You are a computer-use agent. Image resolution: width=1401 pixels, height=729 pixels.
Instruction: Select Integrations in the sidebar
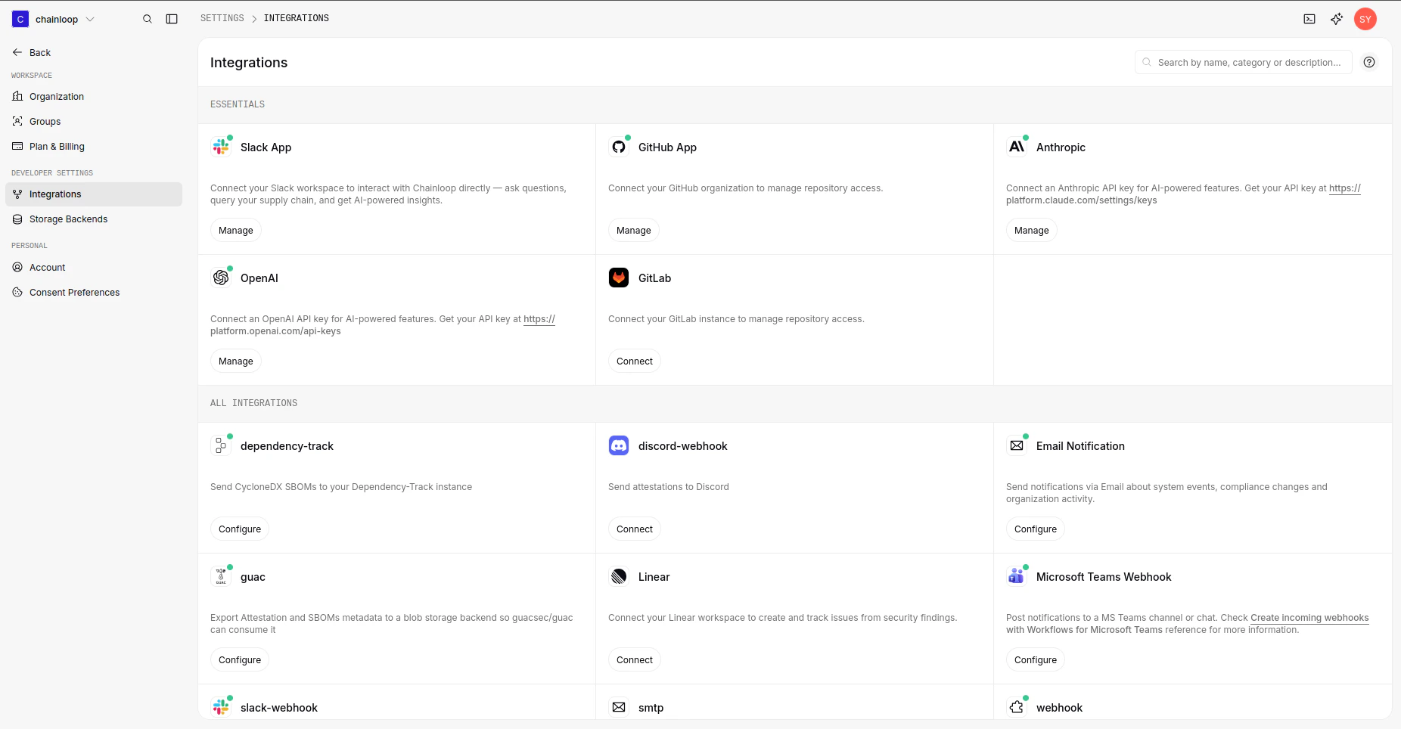click(x=94, y=194)
